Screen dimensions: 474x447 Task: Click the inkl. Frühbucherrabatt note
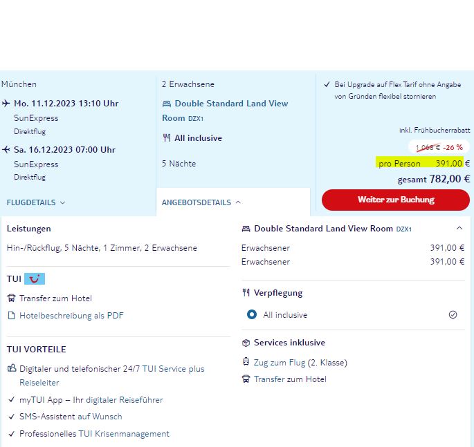pos(435,130)
